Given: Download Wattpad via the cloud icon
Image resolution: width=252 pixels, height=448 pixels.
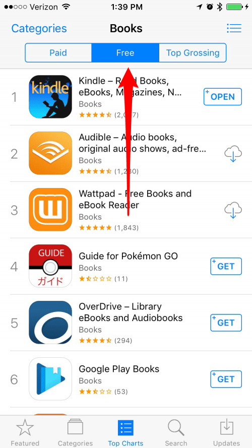Looking at the screenshot, I should (233, 211).
